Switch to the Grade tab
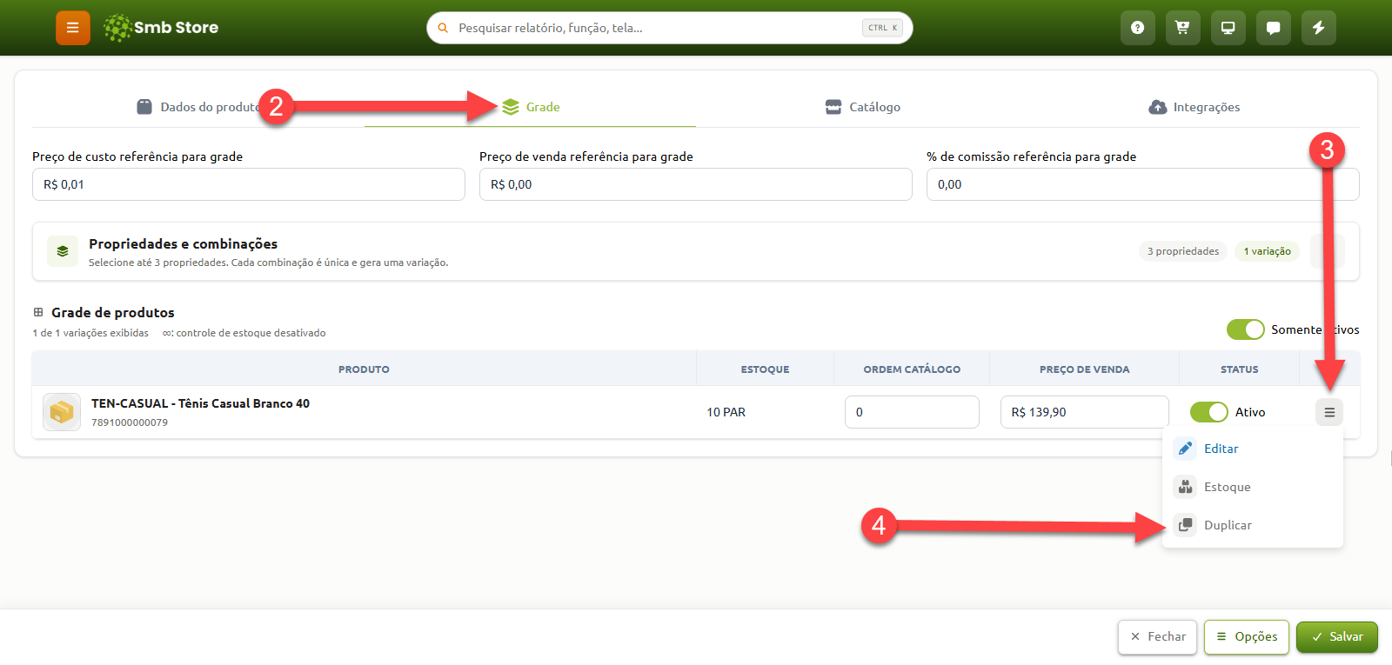 coord(531,107)
